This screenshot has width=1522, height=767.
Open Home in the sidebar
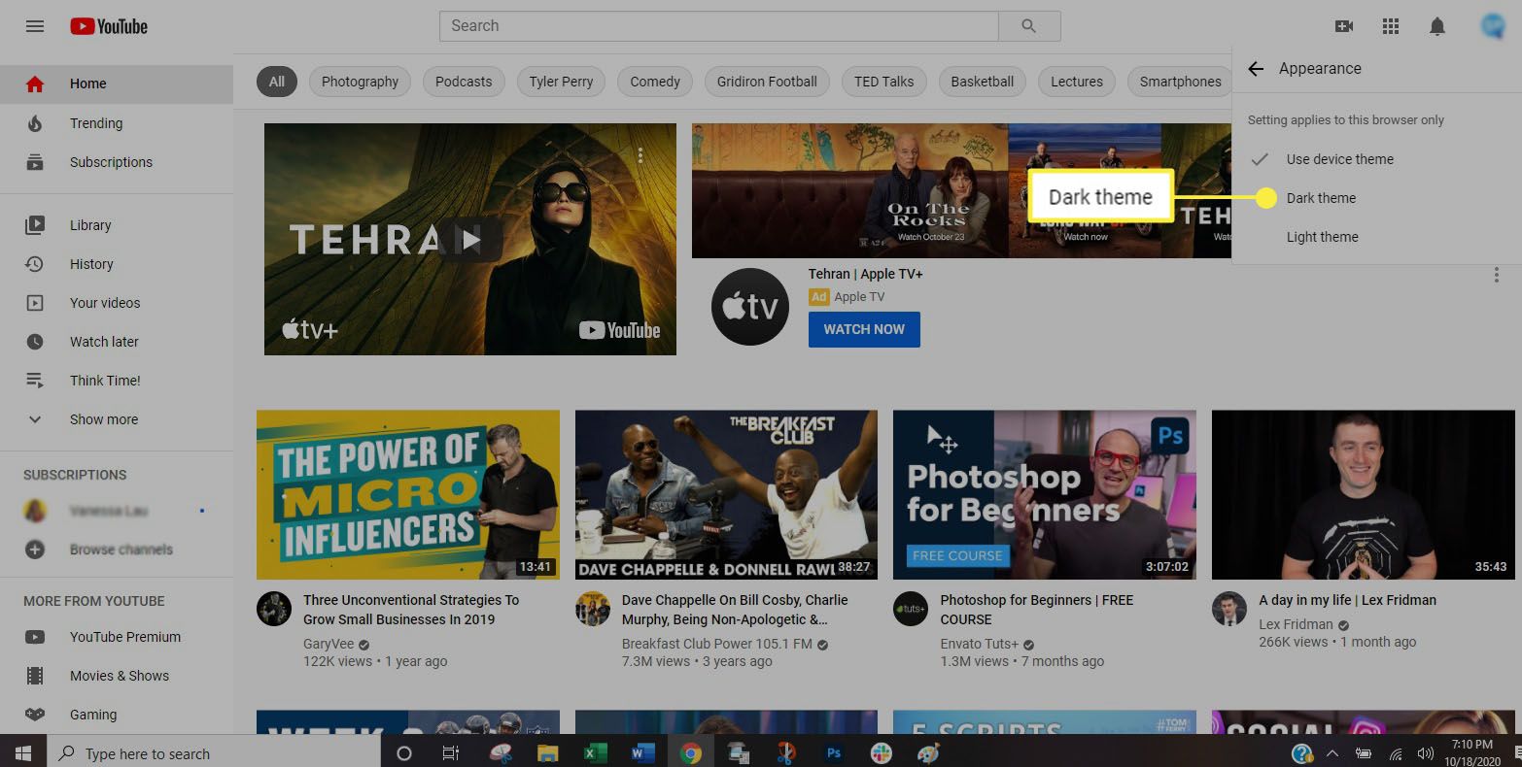pos(117,84)
